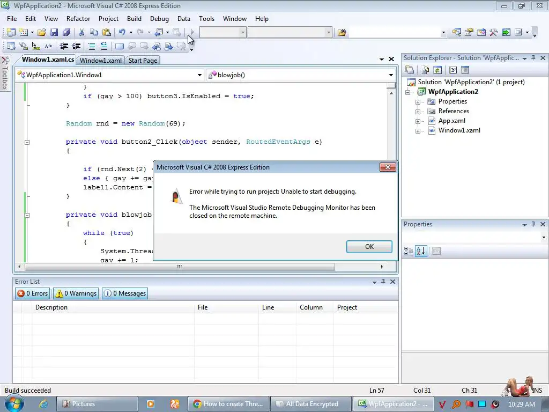Click the editor vertical scroll up arrow
549x412 pixels.
pyautogui.click(x=391, y=93)
